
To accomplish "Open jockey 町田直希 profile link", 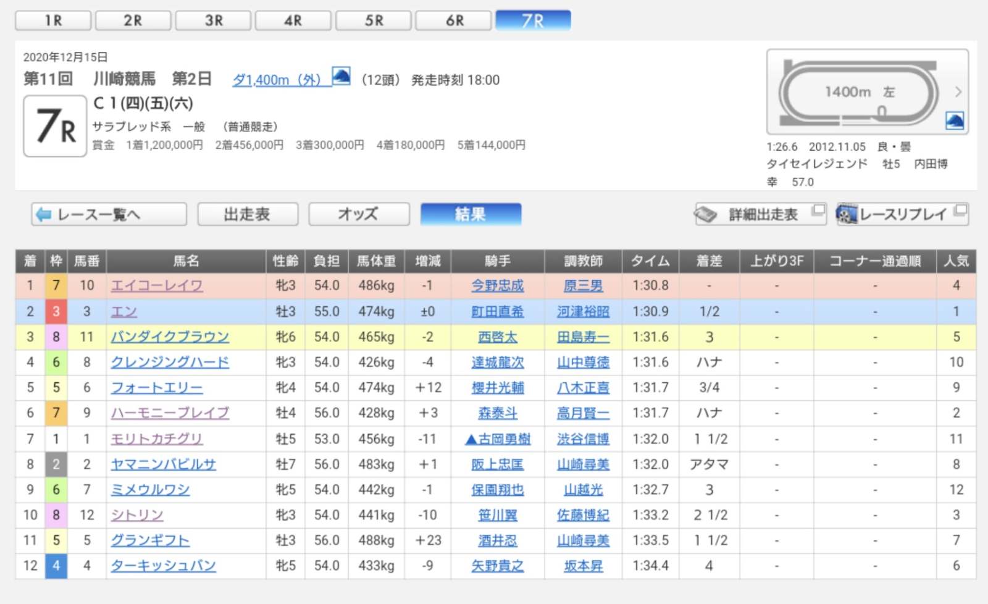I will click(x=497, y=312).
